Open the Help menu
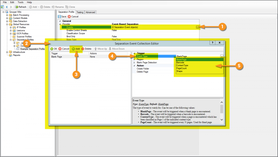The image size is (278, 157). (30, 2)
